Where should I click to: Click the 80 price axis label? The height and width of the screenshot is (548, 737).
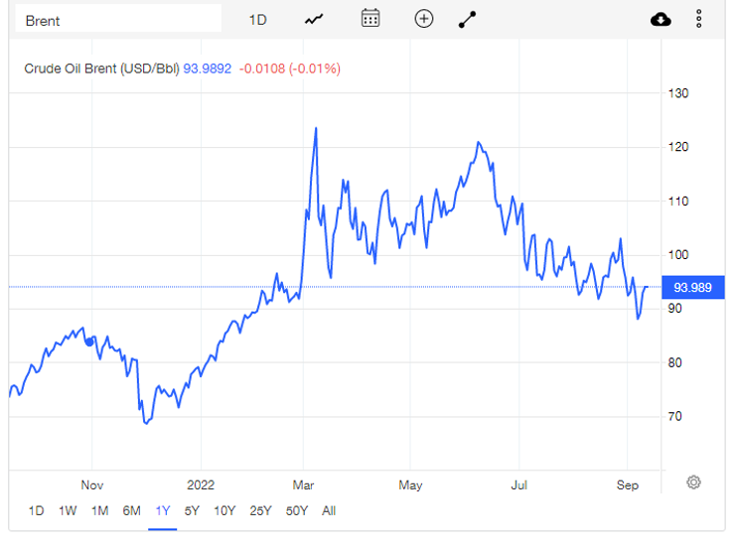[675, 362]
